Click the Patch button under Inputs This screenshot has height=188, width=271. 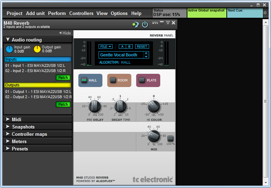point(63,78)
